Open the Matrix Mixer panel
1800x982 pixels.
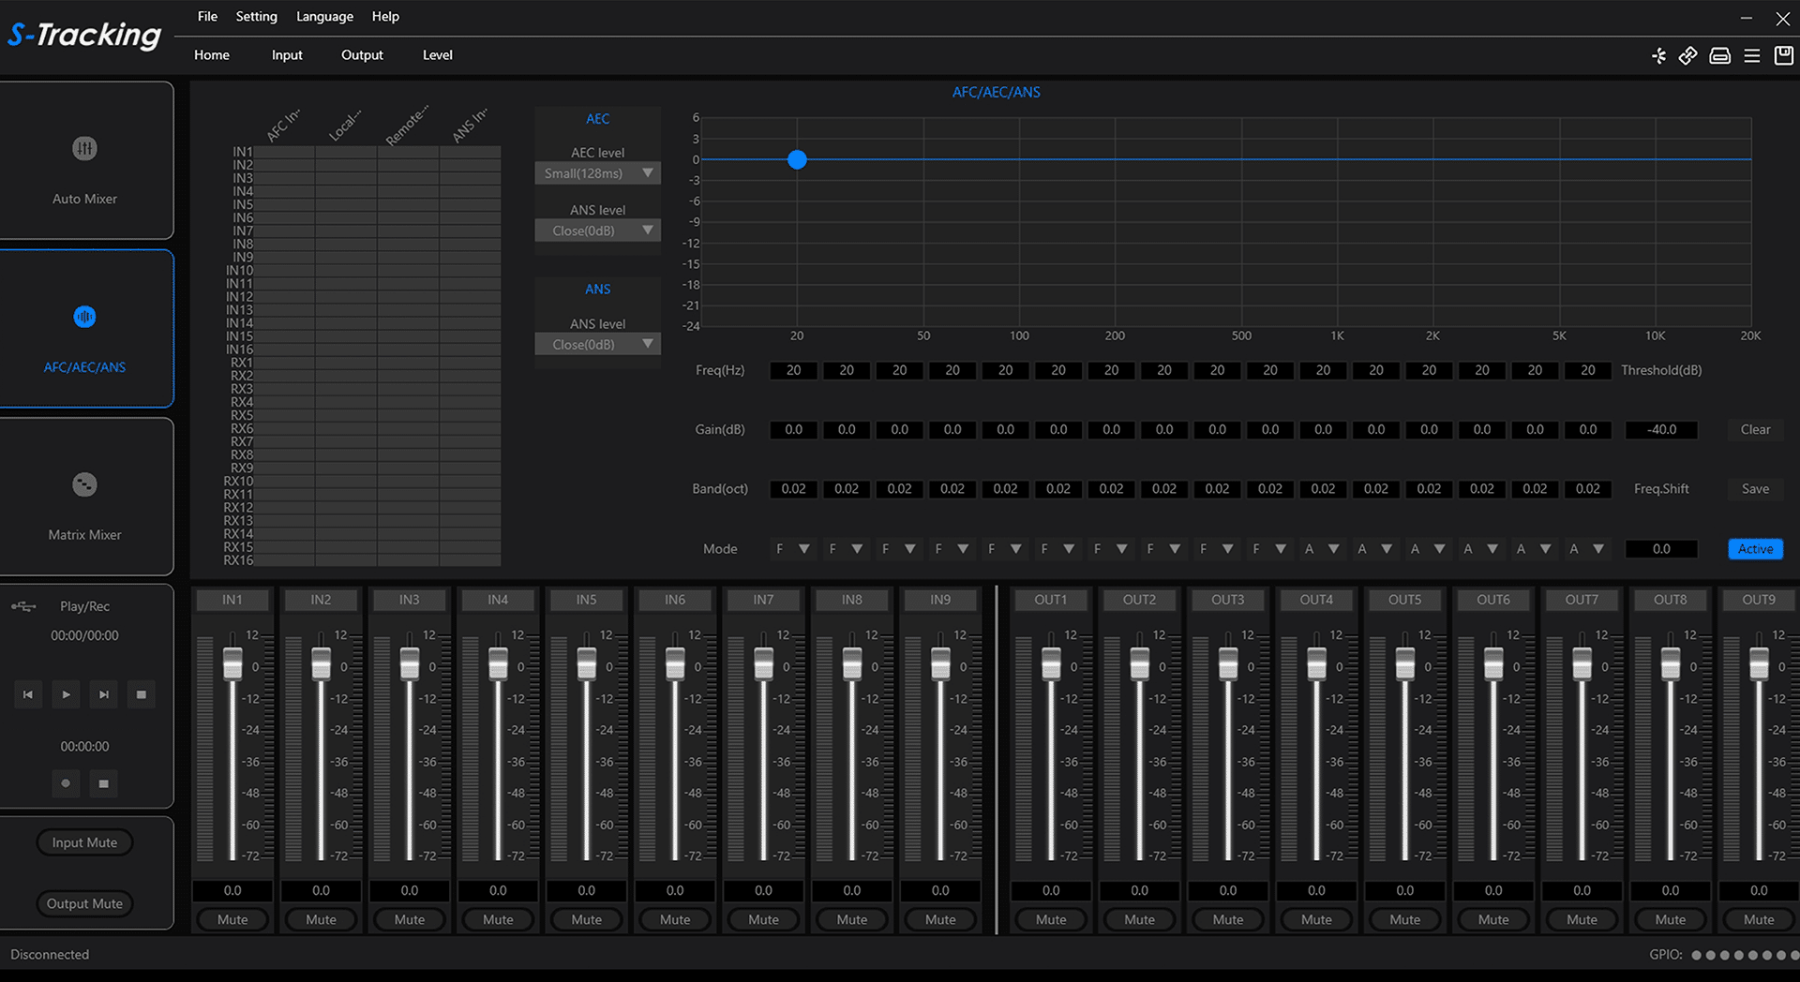click(85, 497)
